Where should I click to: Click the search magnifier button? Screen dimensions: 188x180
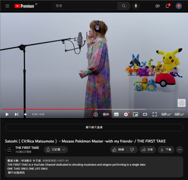click(124, 6)
